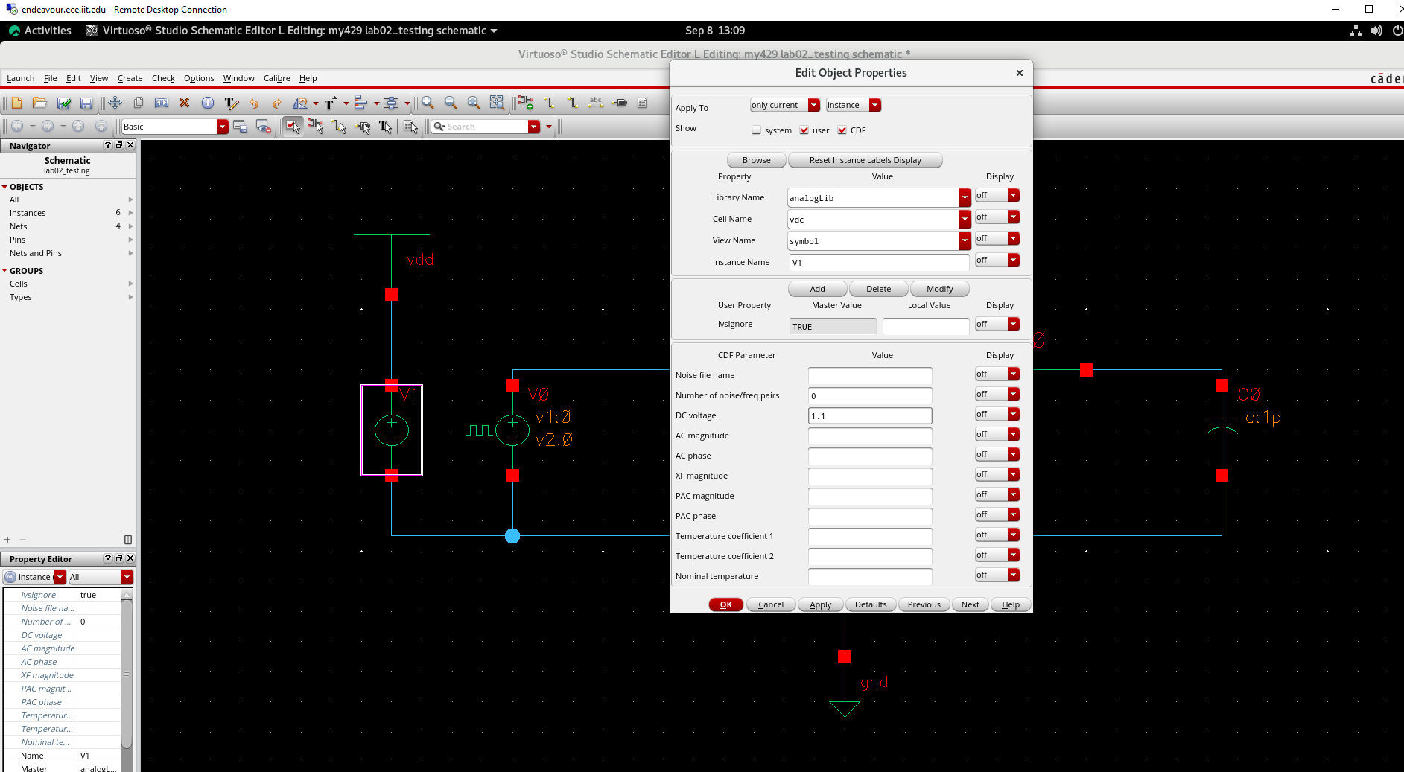Click the instance selection filter icon
Screen dimensions: 1404x772
(316, 127)
